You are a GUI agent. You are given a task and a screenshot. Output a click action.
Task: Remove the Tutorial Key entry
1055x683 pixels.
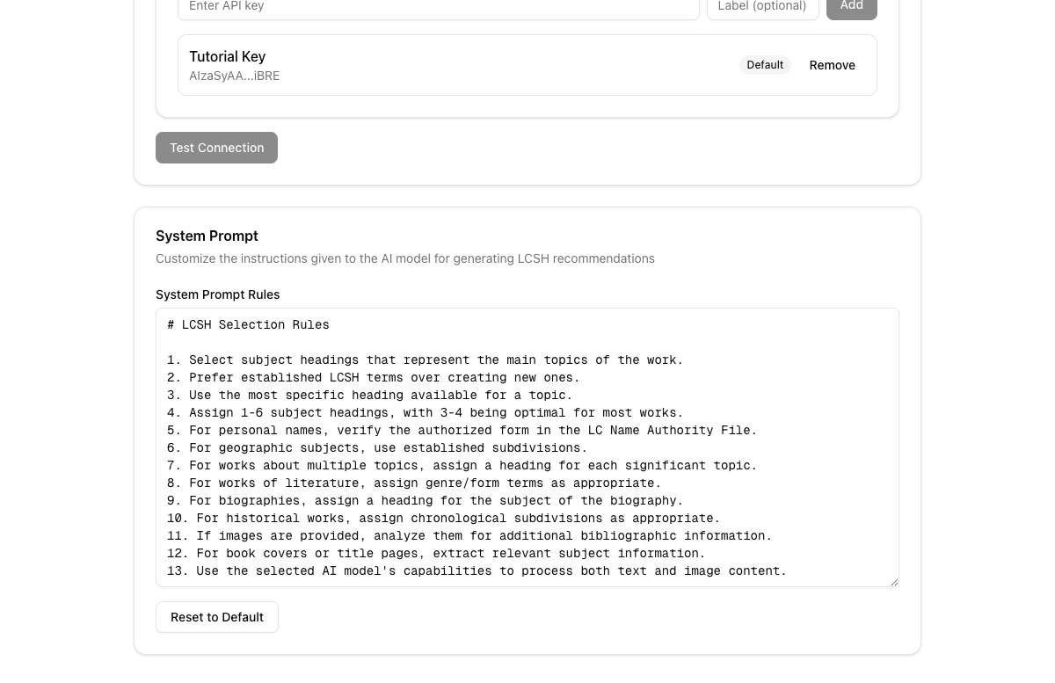832,65
